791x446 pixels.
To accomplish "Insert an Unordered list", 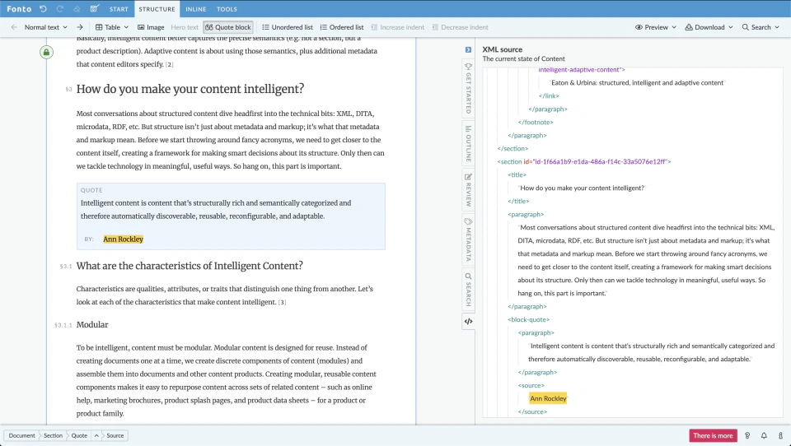I will (x=288, y=27).
